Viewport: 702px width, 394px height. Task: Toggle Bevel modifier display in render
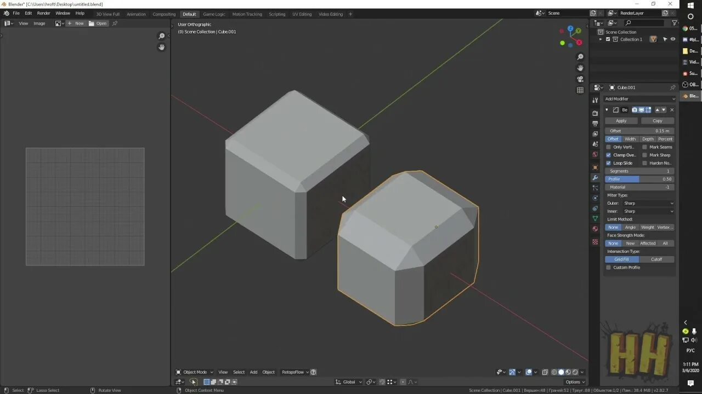tap(635, 110)
